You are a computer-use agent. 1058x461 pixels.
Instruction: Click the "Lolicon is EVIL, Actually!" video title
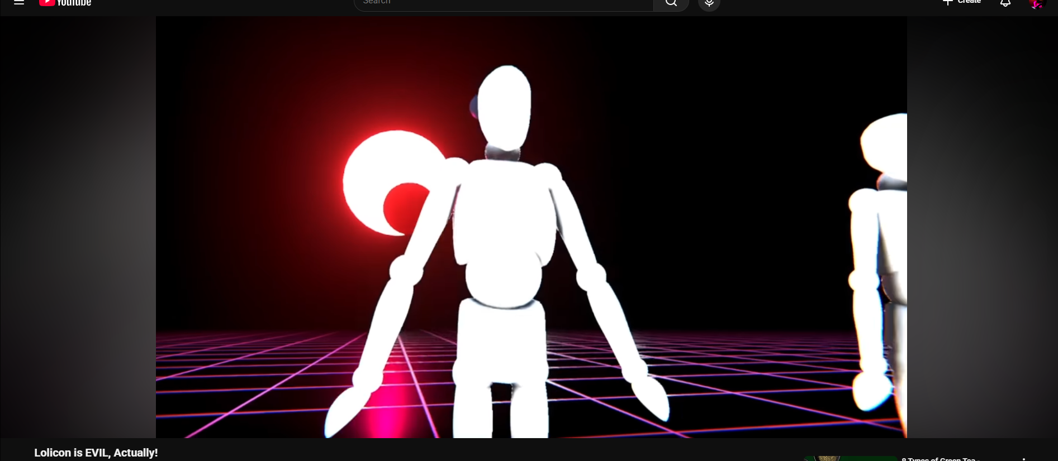pos(96,453)
